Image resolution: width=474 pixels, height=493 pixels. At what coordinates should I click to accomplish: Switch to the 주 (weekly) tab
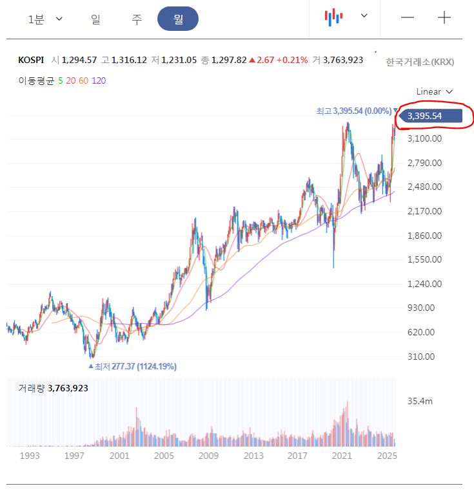point(137,19)
